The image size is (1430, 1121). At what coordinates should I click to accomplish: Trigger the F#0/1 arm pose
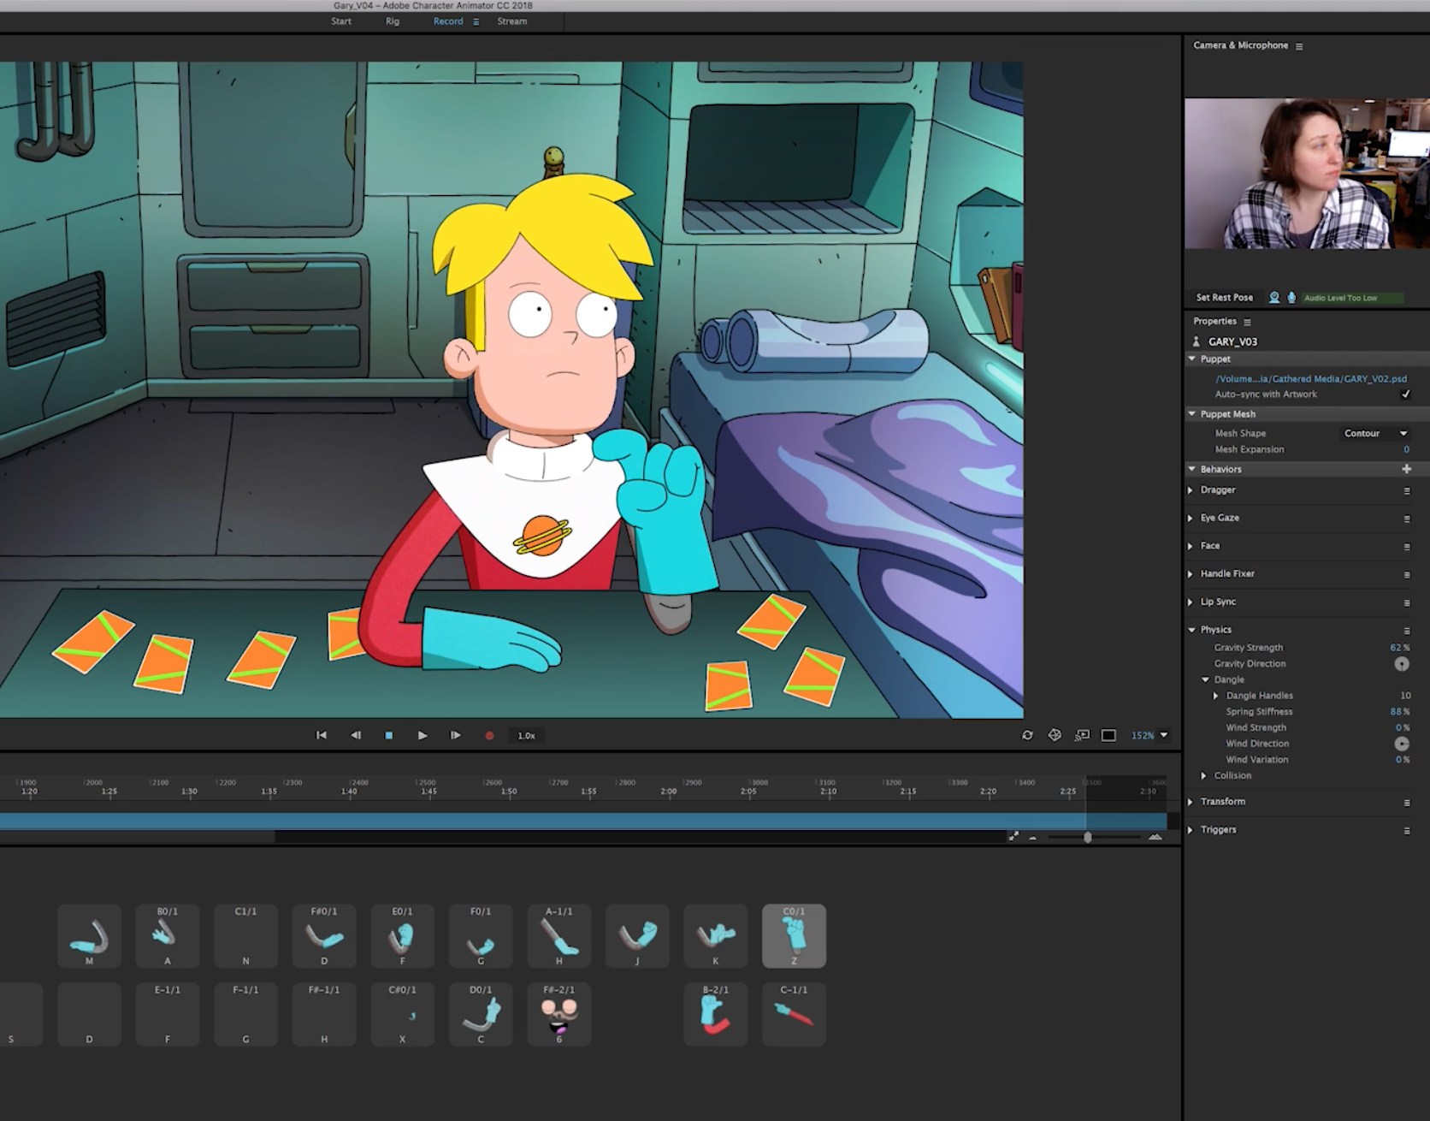tap(324, 936)
